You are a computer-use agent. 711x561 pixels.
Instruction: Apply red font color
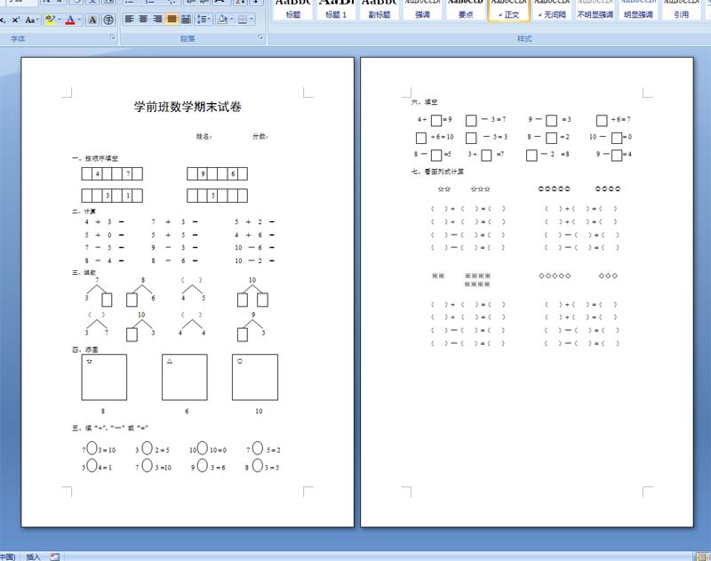click(70, 20)
